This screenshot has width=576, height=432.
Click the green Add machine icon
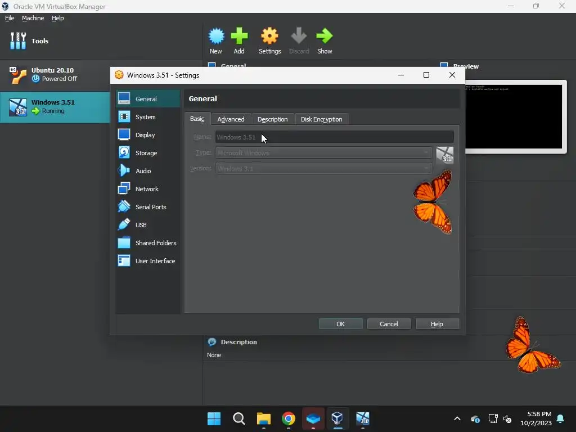pos(239,40)
